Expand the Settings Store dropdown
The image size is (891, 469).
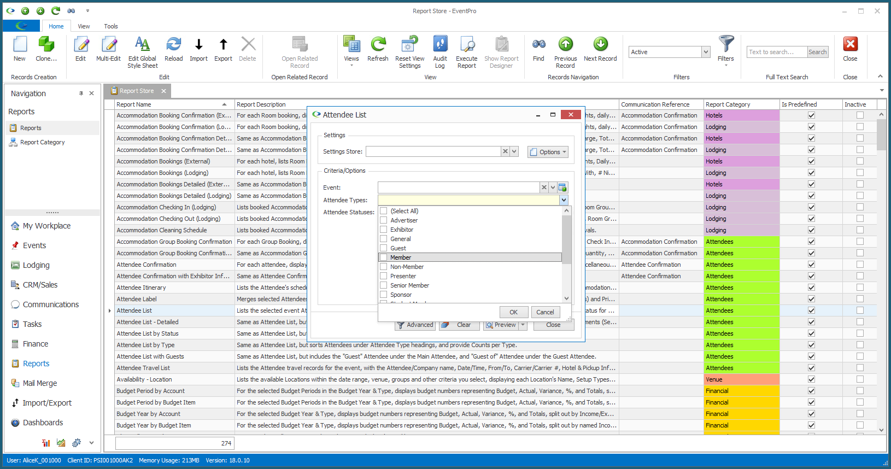[x=514, y=151]
